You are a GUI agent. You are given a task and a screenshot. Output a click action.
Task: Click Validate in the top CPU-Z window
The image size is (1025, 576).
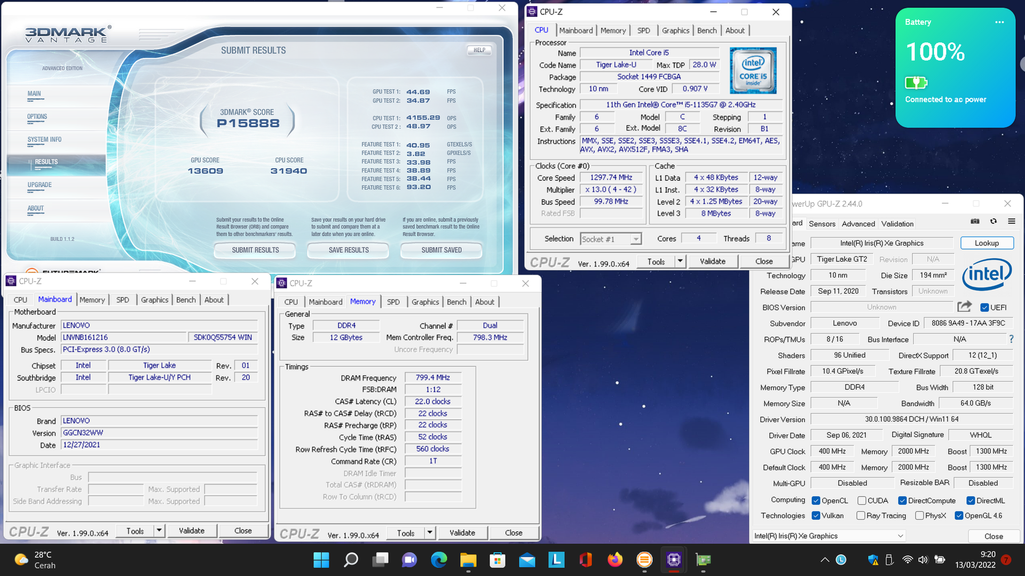pyautogui.click(x=712, y=261)
